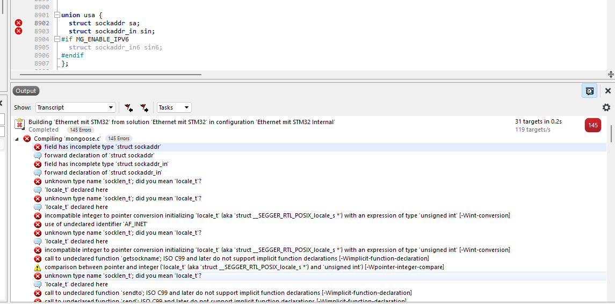This screenshot has width=615, height=304.
Task: Collapse the Compiling 'mongoose.c' tree node
Action: click(16, 139)
